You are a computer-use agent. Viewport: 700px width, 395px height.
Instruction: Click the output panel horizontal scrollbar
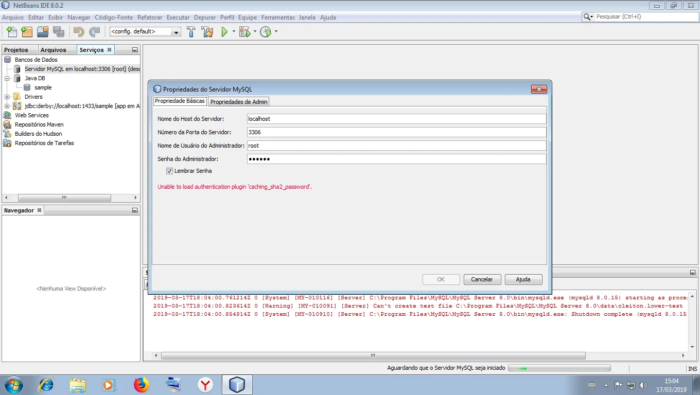tap(373, 355)
